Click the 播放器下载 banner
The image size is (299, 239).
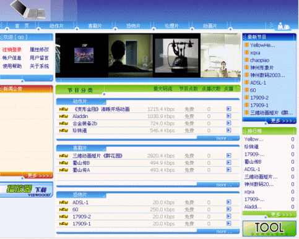[27, 190]
